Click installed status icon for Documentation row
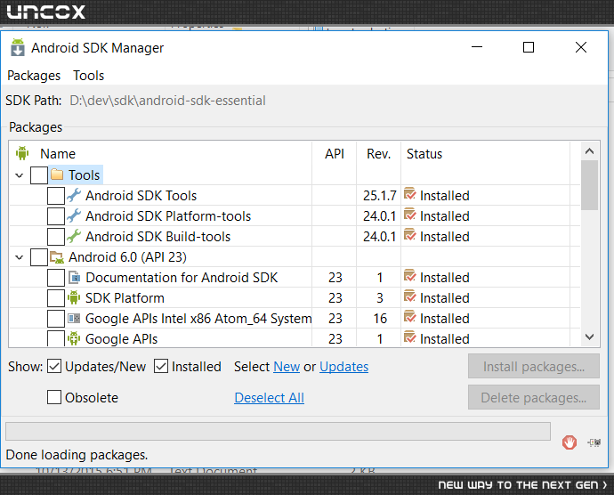This screenshot has width=614, height=495. click(x=409, y=276)
